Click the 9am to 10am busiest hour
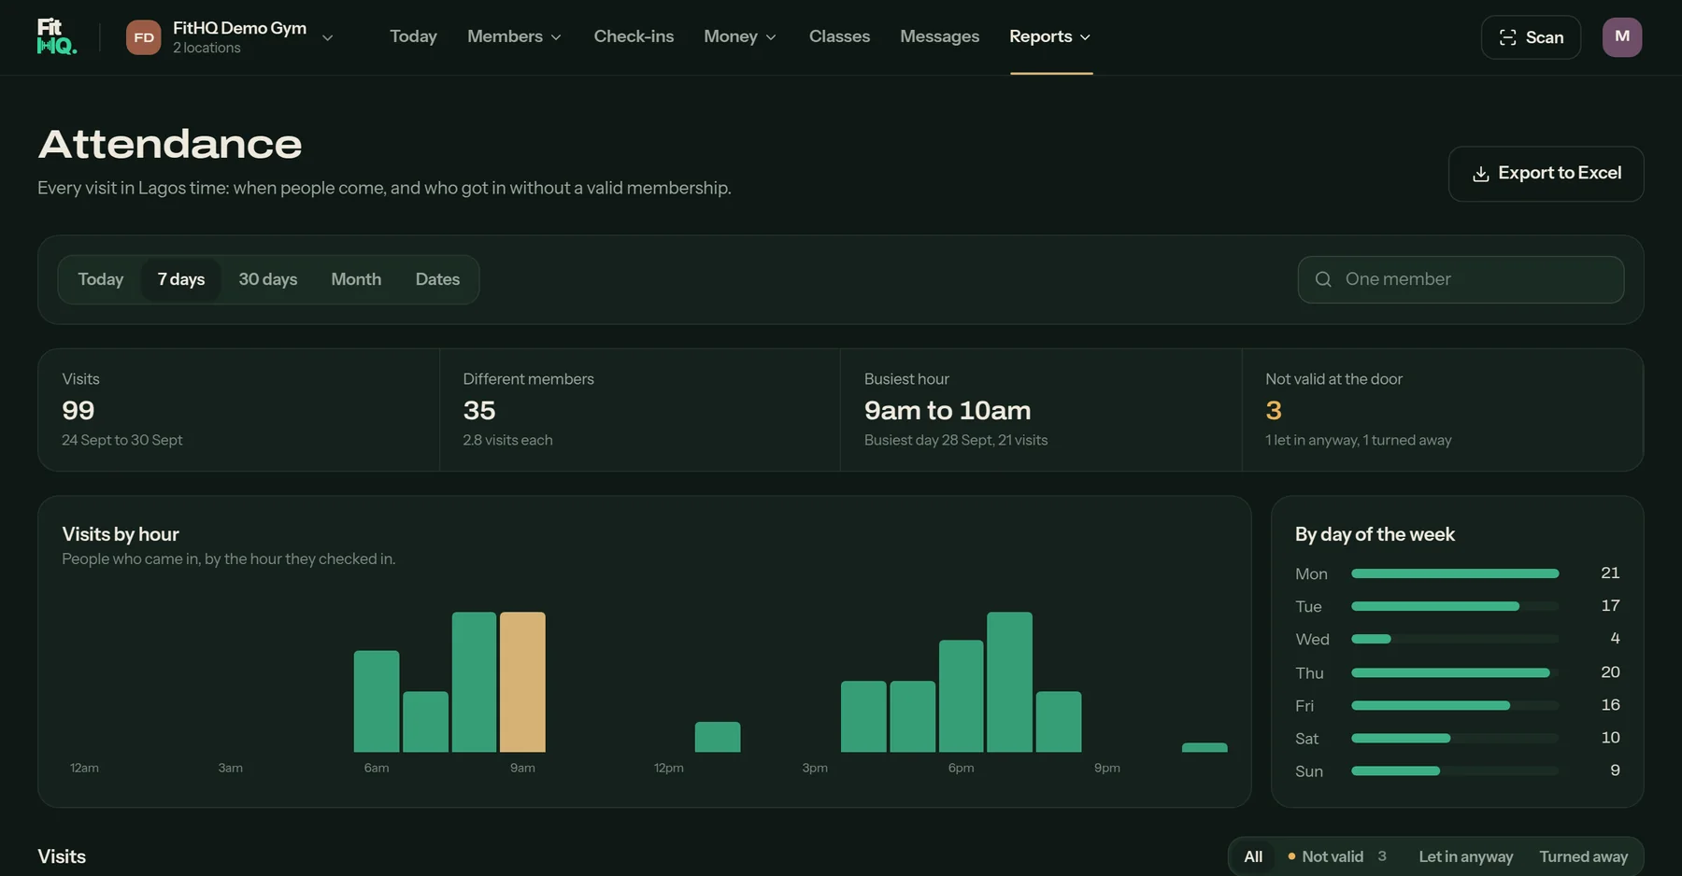 click(x=948, y=410)
